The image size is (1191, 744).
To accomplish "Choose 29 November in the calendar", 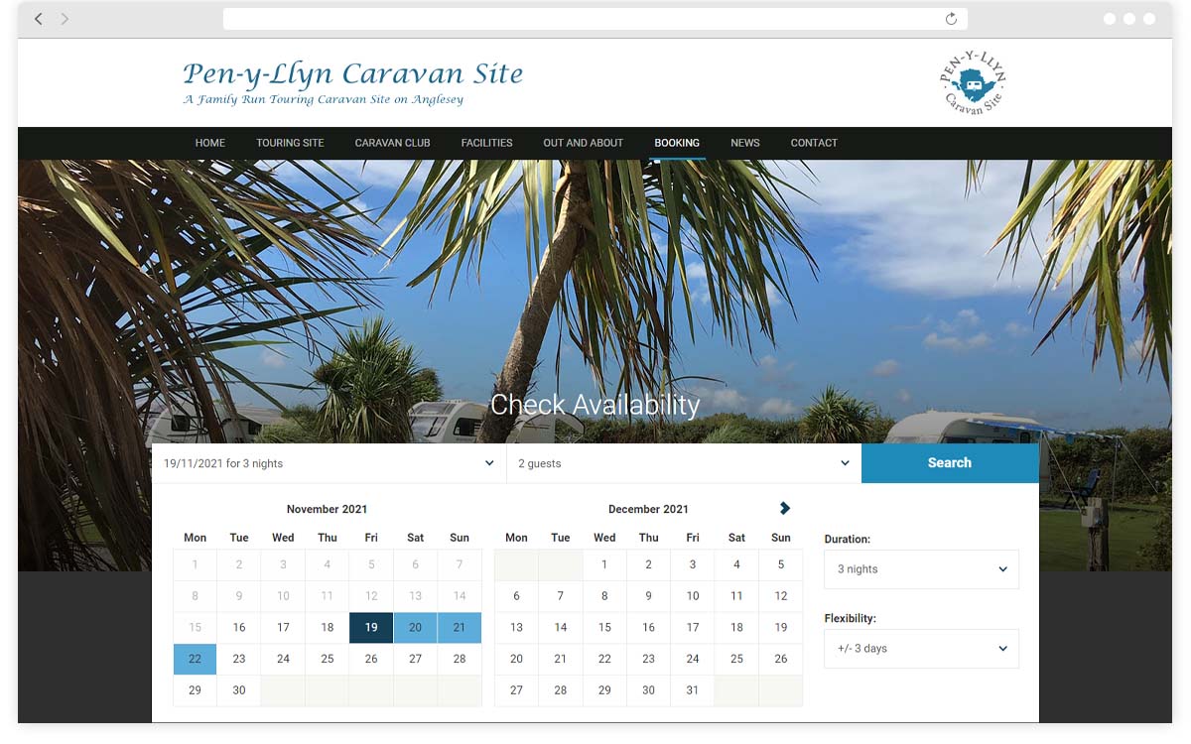I will coord(196,690).
